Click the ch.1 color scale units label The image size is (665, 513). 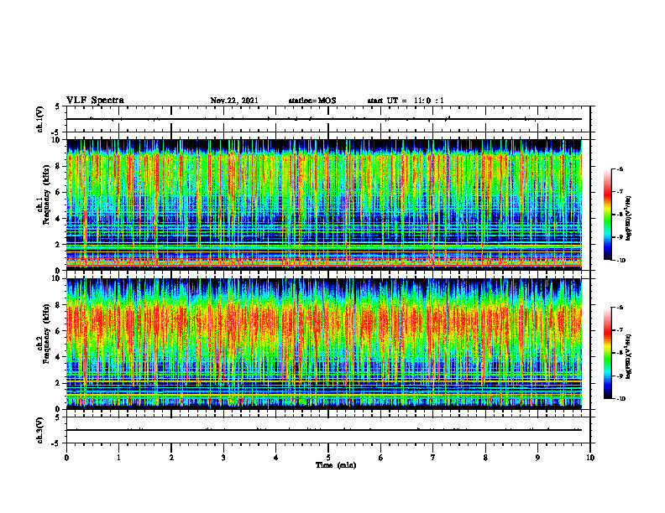[630, 218]
